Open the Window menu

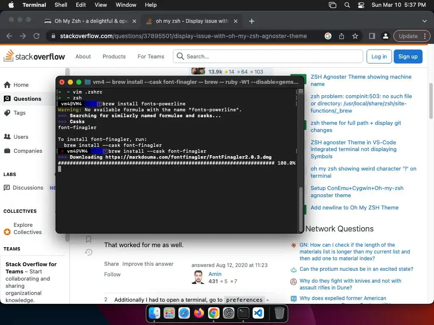(x=126, y=5)
